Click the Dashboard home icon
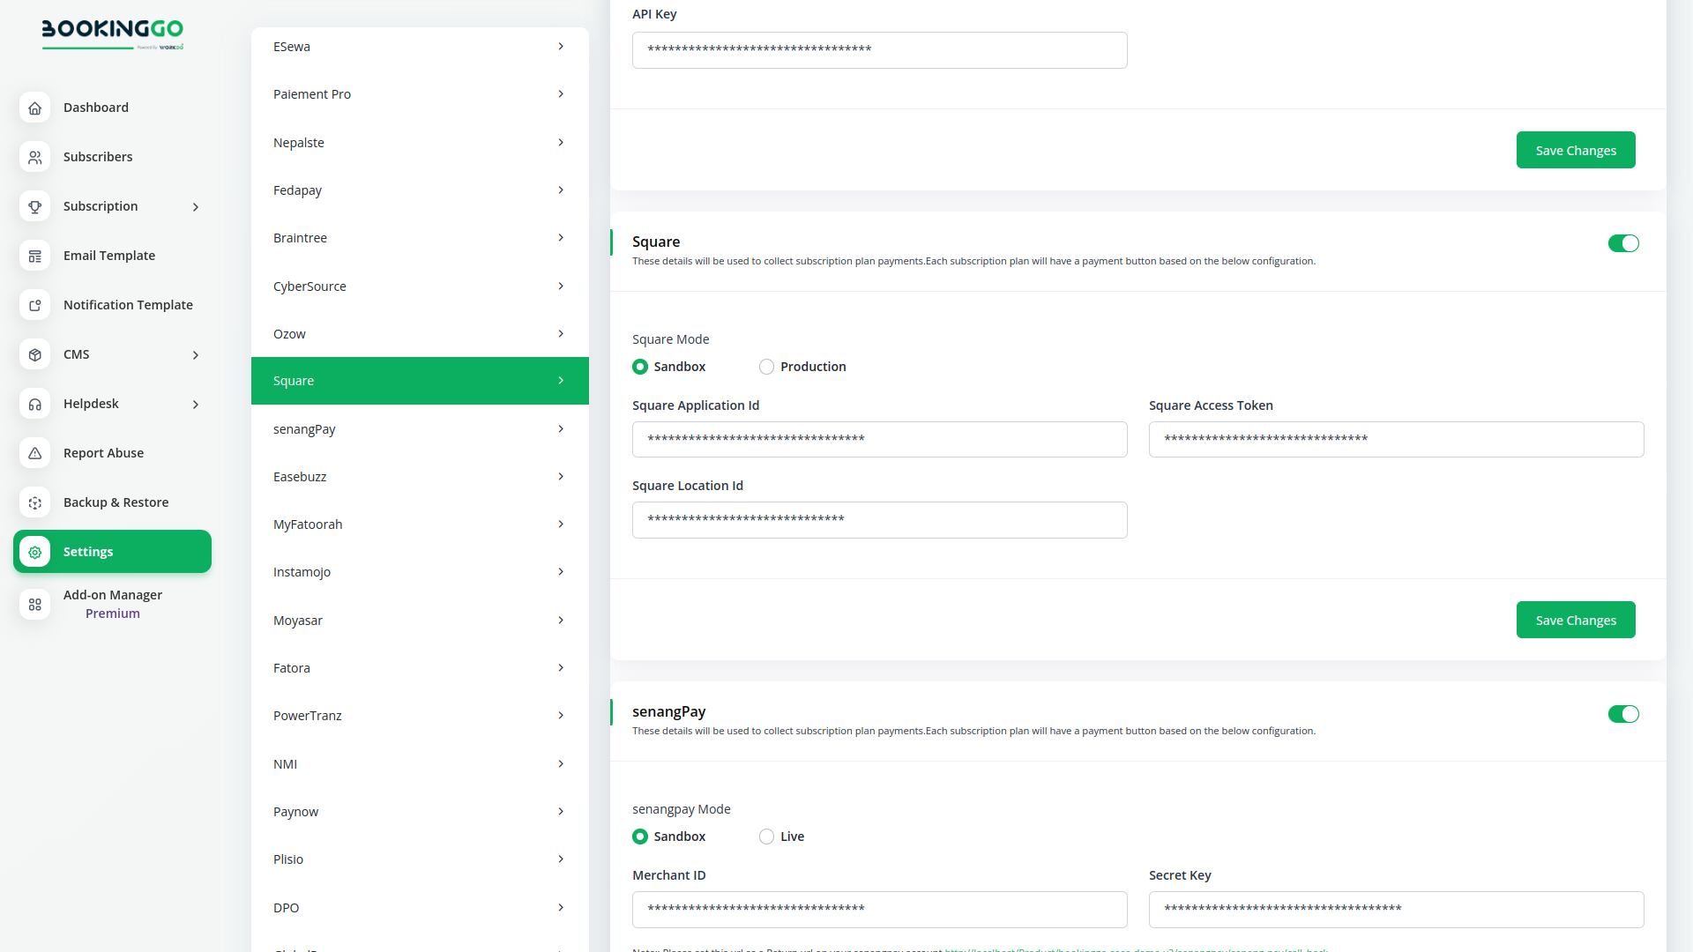Screen dimensions: 1693x952 coord(34,108)
